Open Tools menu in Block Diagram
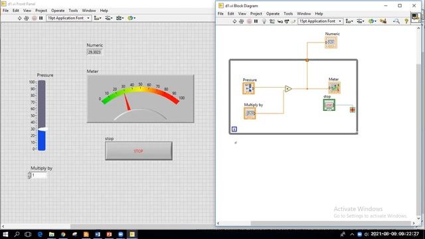 click(288, 13)
